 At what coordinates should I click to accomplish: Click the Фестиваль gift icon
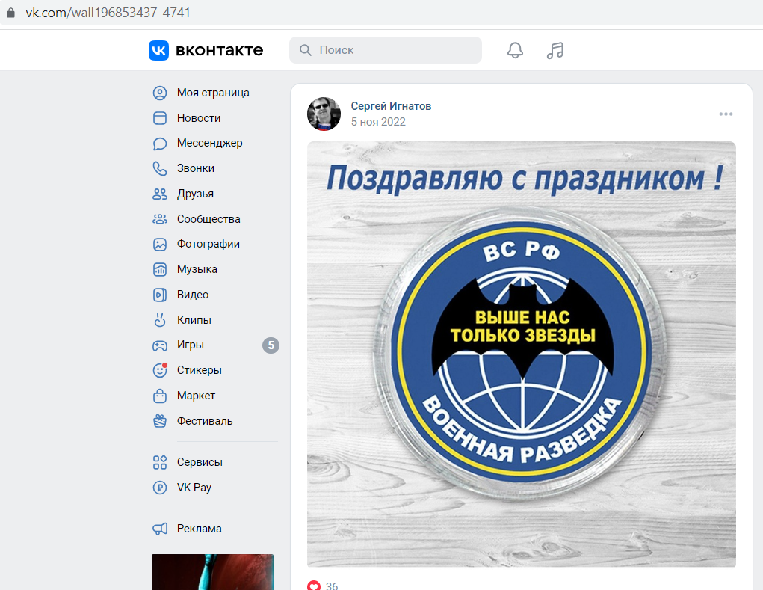click(160, 421)
